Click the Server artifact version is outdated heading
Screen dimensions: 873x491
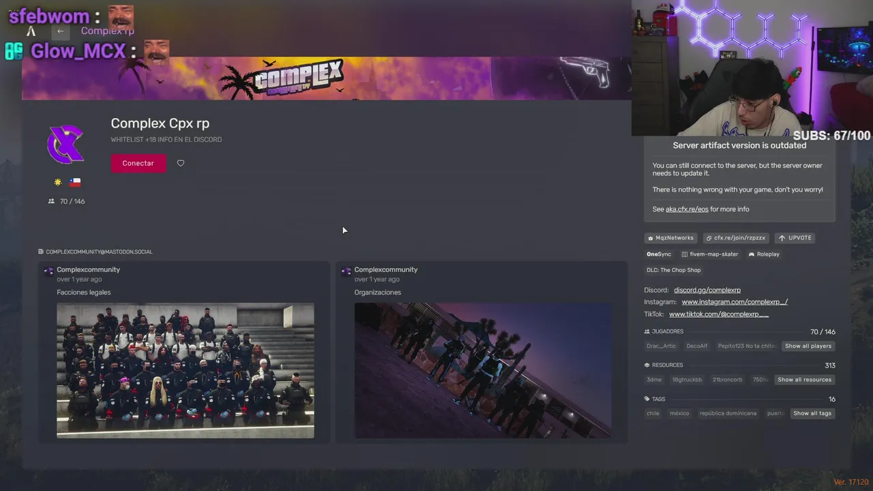[739, 146]
